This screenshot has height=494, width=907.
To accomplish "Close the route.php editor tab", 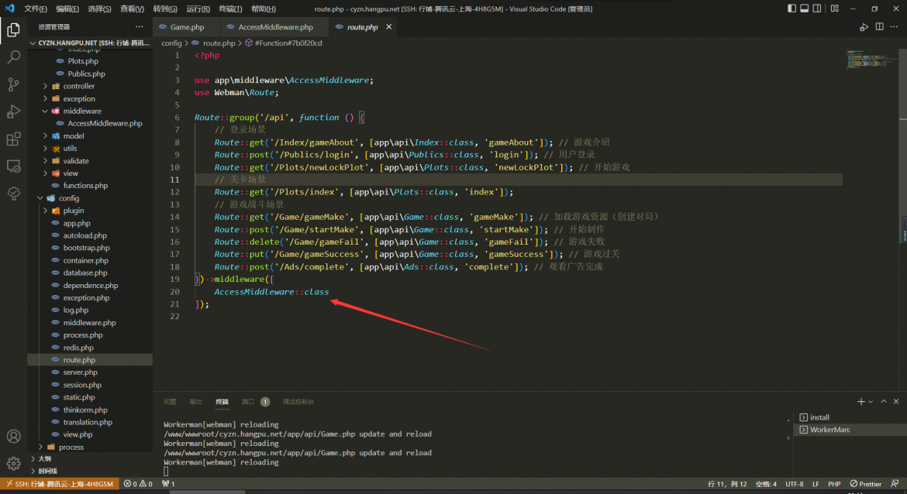I will [x=388, y=26].
